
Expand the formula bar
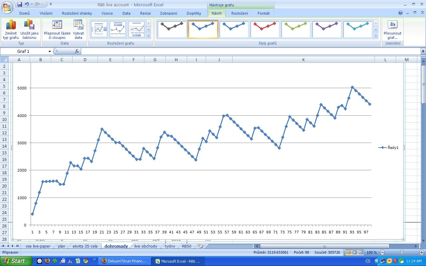[x=423, y=51]
